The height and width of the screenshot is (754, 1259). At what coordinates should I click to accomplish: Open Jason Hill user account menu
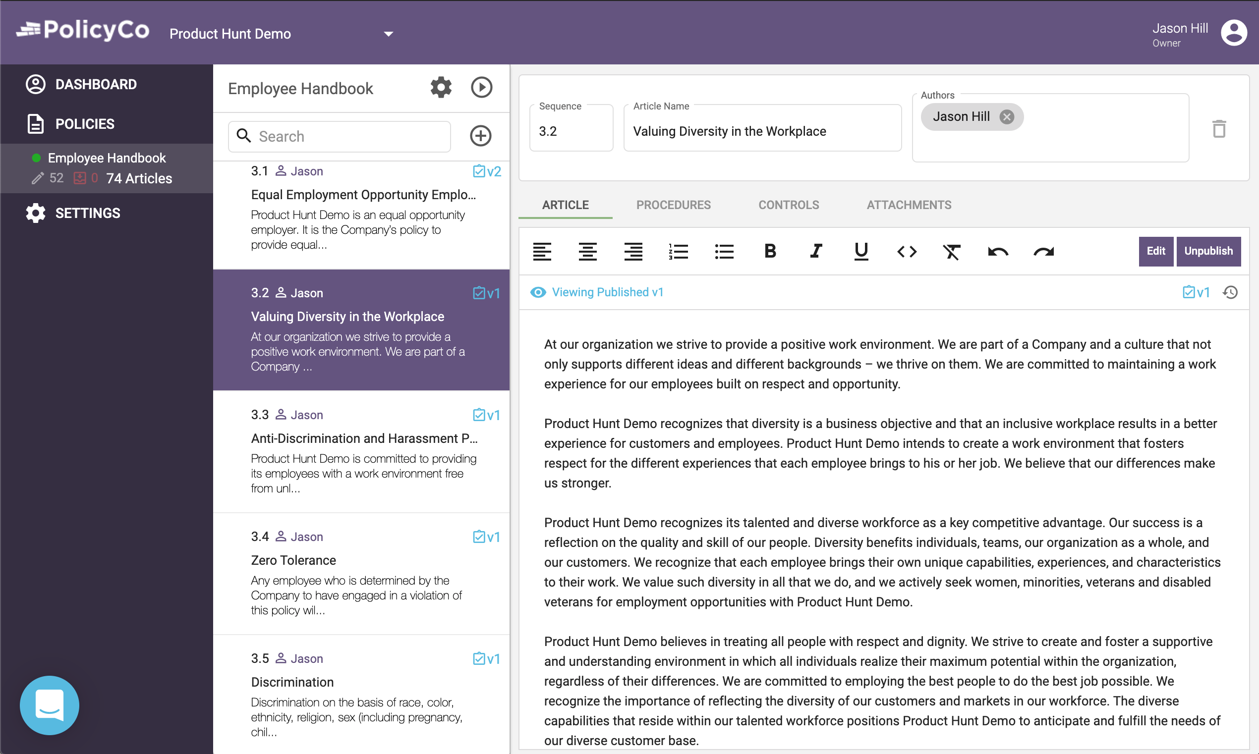[x=1234, y=33]
